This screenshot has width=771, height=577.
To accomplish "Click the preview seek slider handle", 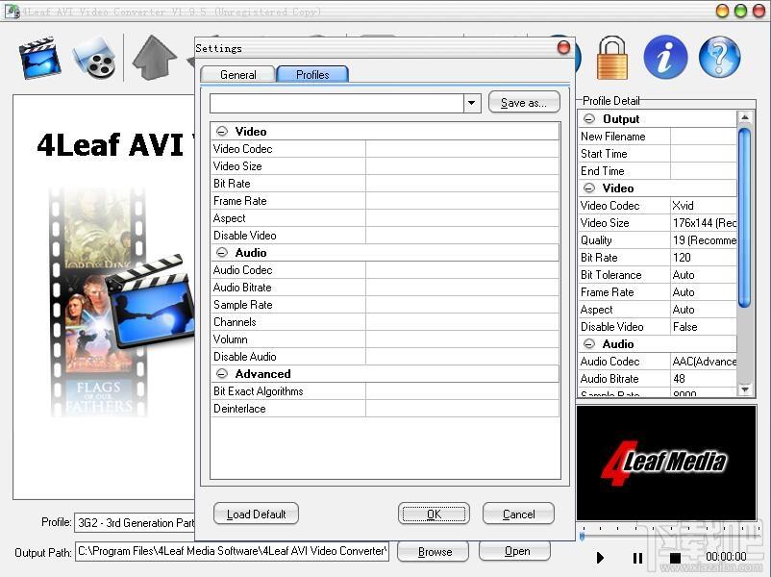I will tap(583, 536).
